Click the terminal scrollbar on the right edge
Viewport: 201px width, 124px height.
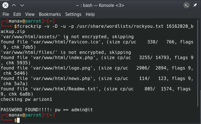(199, 70)
